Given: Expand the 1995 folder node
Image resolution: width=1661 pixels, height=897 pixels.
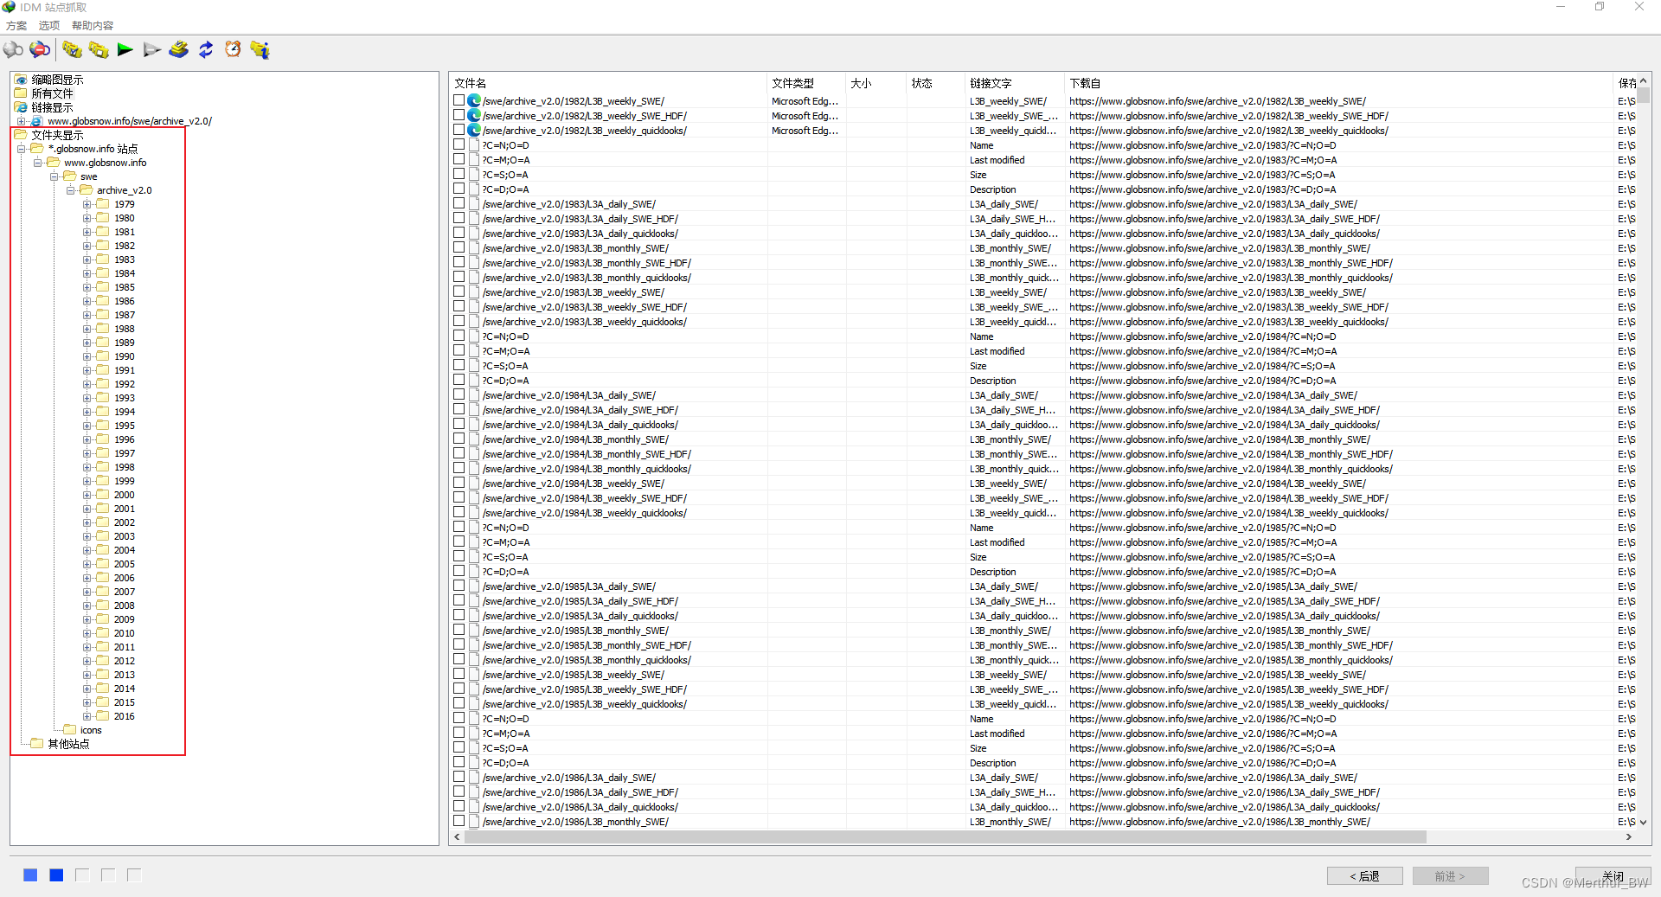Looking at the screenshot, I should click(87, 426).
